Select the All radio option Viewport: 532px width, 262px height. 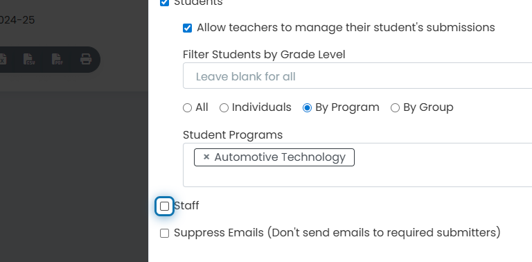(x=187, y=108)
